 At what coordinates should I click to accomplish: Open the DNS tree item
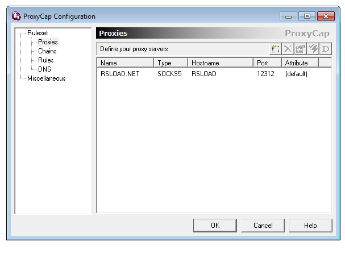tap(44, 69)
